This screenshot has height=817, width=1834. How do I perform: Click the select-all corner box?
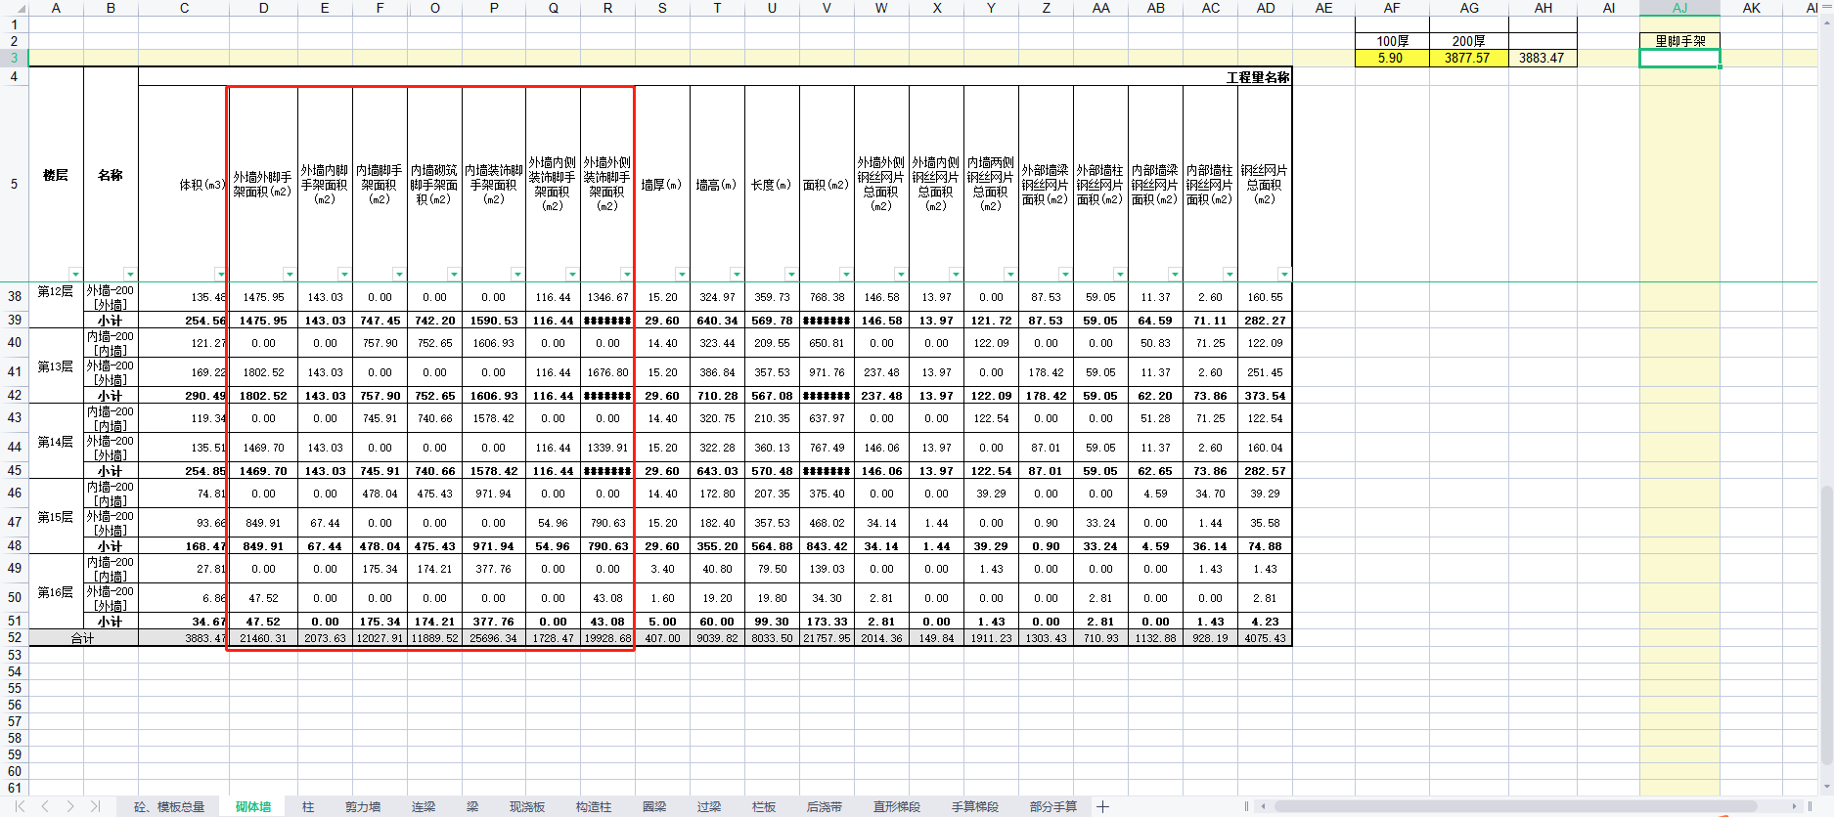(14, 8)
